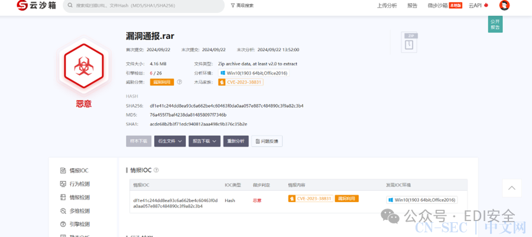Screen dimensions: 532x237
Task: Click the 公开报告 green tag
Action: point(495,24)
